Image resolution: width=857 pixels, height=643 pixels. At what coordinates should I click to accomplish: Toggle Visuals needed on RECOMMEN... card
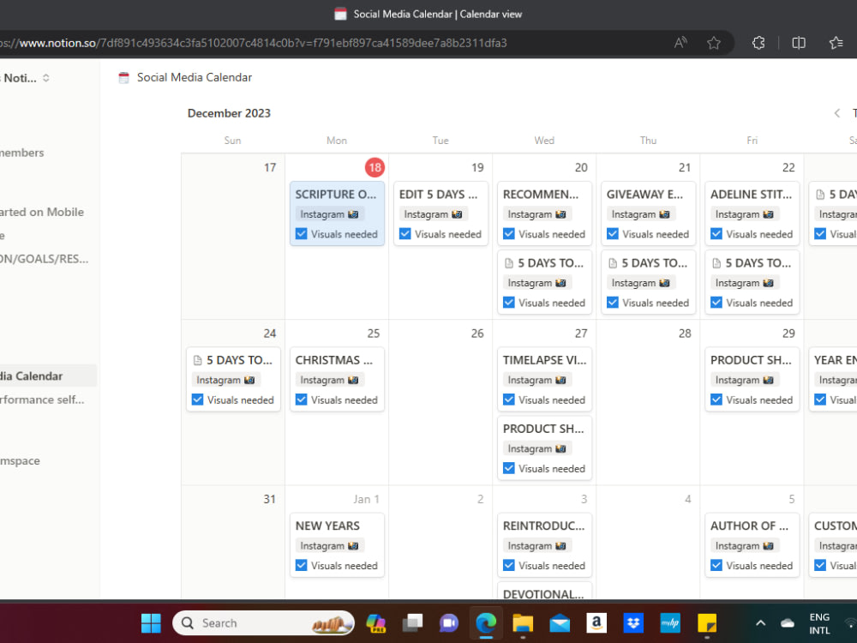pos(509,234)
